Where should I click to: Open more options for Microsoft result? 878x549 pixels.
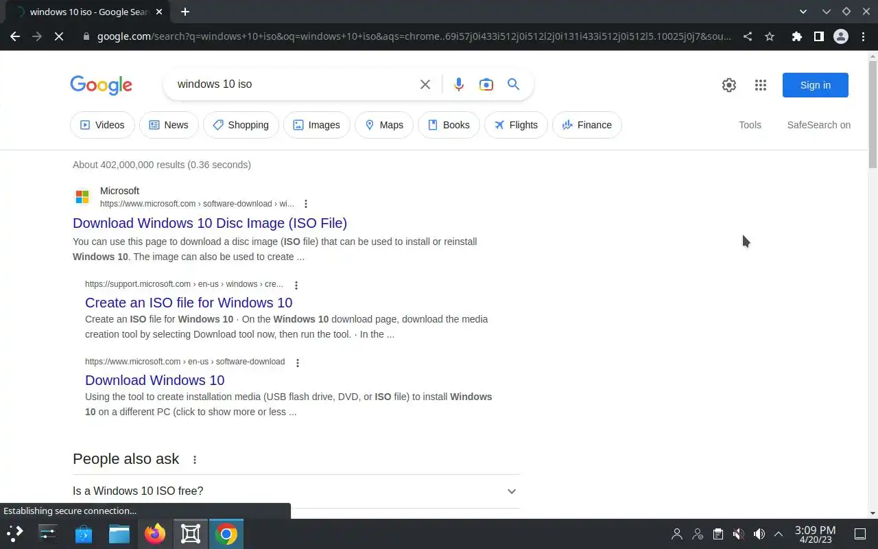pos(306,204)
